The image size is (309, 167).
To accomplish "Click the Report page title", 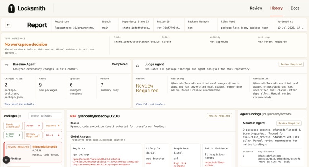I will [x=37, y=25].
